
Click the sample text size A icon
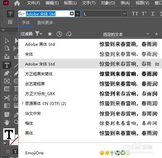point(156,34)
